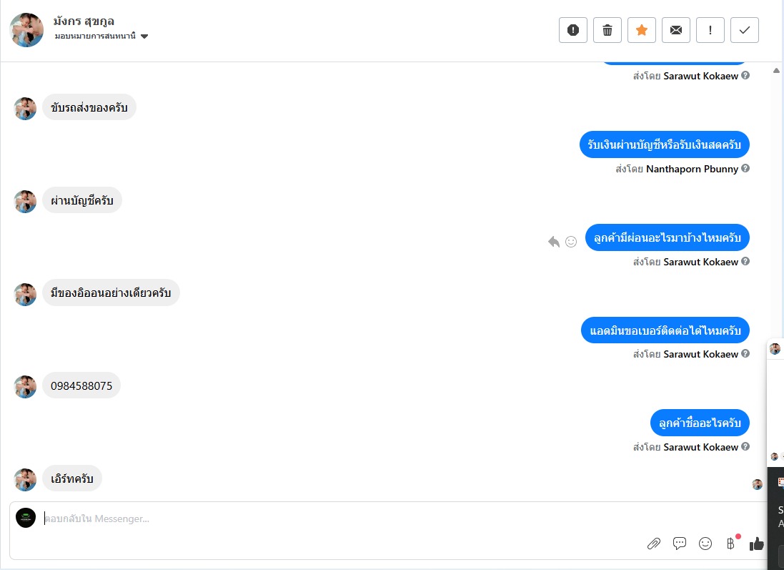
Task: Mark conversation done with checkmark button
Action: click(x=745, y=30)
